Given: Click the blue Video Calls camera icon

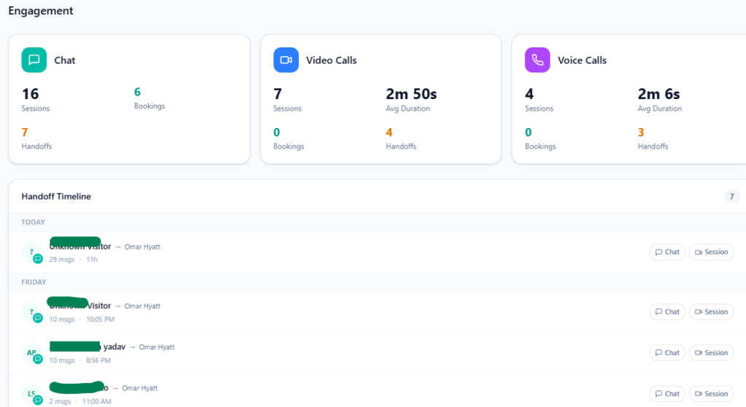Looking at the screenshot, I should 286,60.
